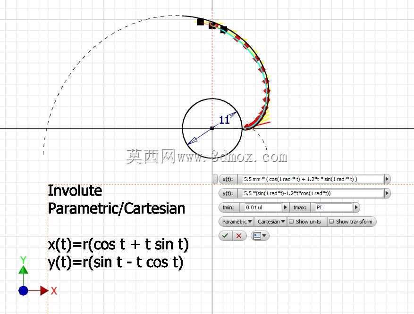Select the formula text x(t)=r(cos t + t sin t)
The height and width of the screenshot is (314, 414).
tap(118, 244)
